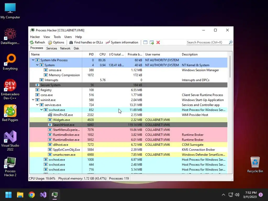Sort by the PID column header

pyautogui.click(x=89, y=54)
